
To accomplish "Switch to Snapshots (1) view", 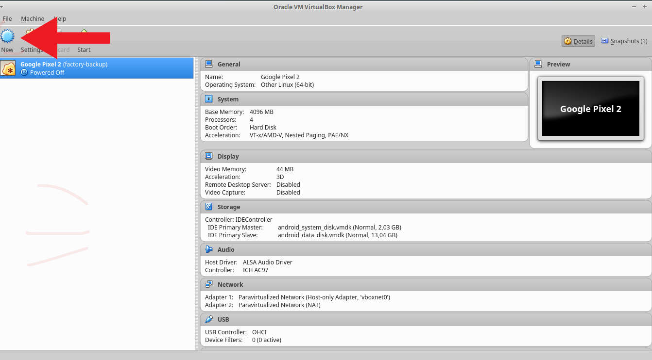I will point(624,41).
